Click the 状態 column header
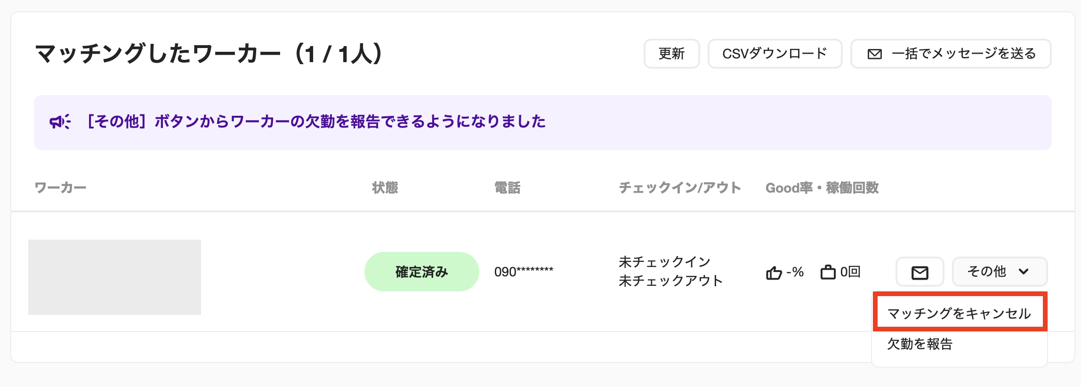The image size is (1081, 387). (385, 188)
